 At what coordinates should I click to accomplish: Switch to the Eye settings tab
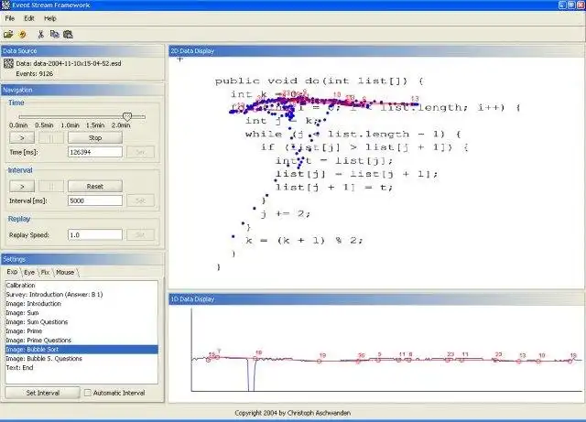pos(29,272)
